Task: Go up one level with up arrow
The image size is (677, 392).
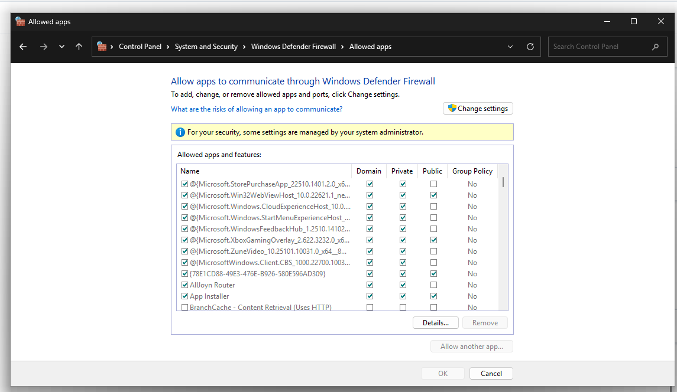Action: tap(79, 47)
